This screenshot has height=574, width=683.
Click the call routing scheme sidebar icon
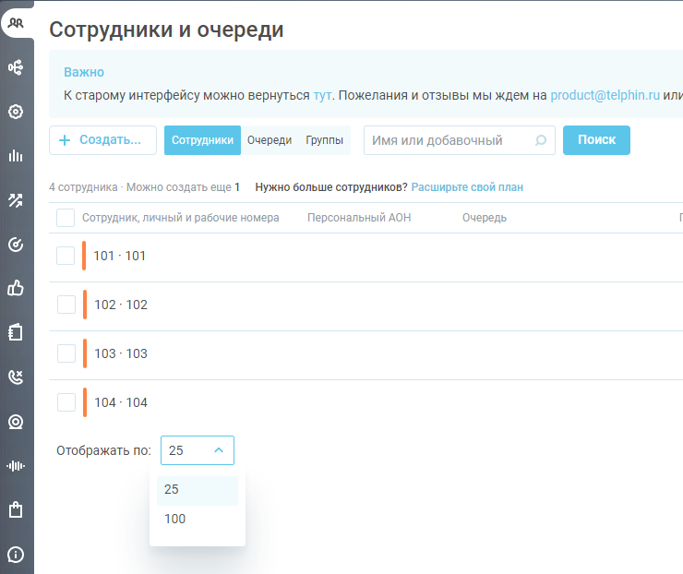point(16,67)
